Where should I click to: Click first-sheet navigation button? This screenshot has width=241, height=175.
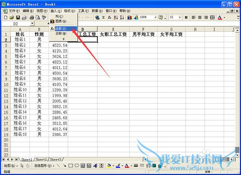(x=3, y=160)
